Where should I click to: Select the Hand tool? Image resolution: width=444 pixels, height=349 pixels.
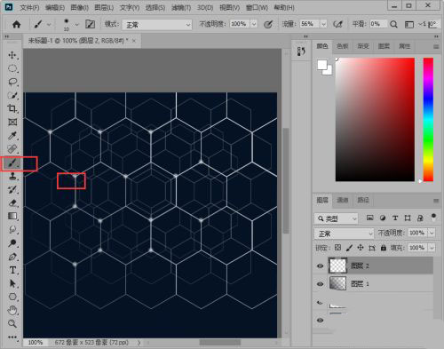pyautogui.click(x=12, y=310)
